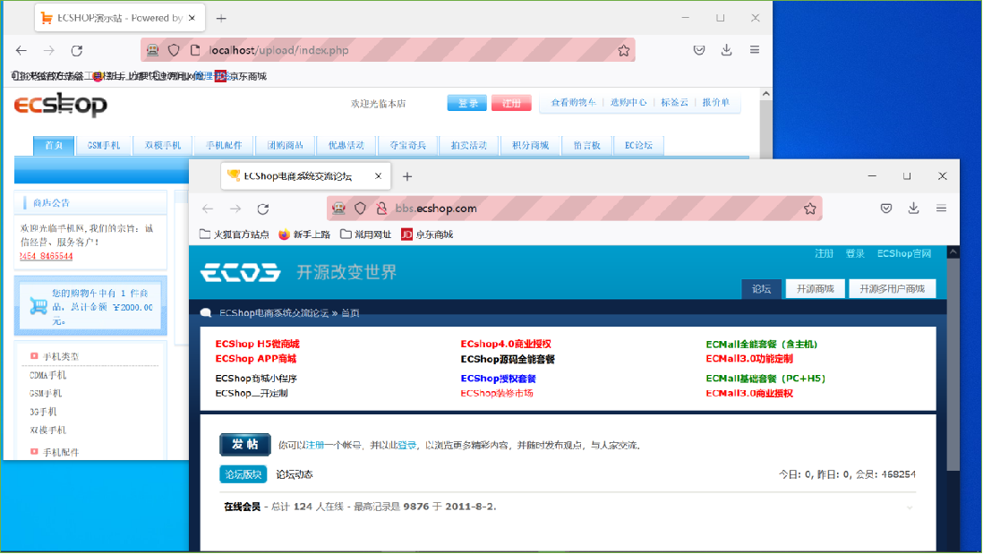This screenshot has width=983, height=554.
Task: Click the insecure padlock icon in forum window
Action: pos(381,209)
